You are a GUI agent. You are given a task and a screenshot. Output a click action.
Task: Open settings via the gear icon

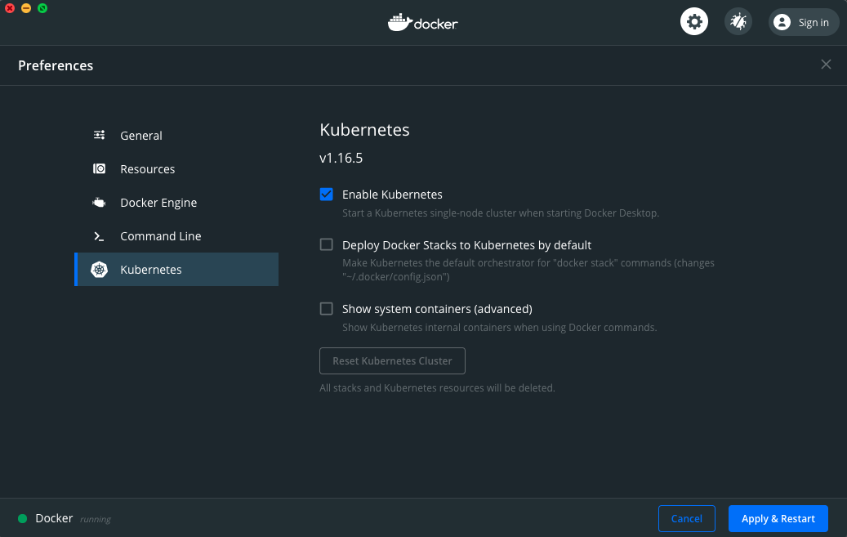point(693,21)
